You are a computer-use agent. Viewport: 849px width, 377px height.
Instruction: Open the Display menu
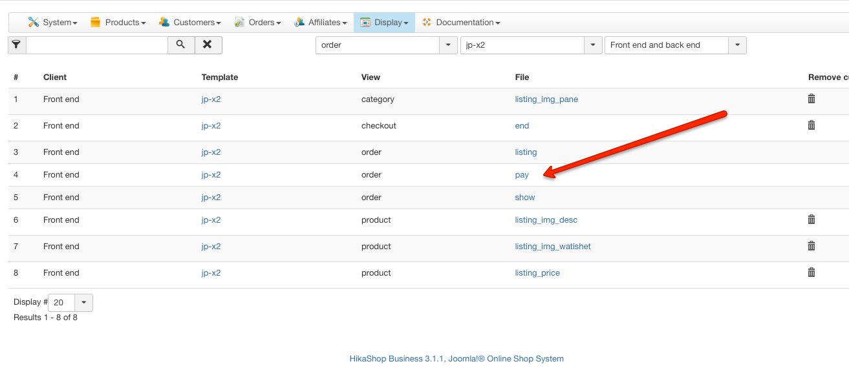tap(385, 23)
